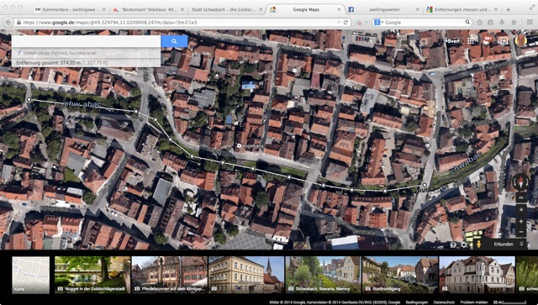The width and height of the screenshot is (538, 305).
Task: Open the bookmarks list clipboard icon
Action: pos(491,23)
